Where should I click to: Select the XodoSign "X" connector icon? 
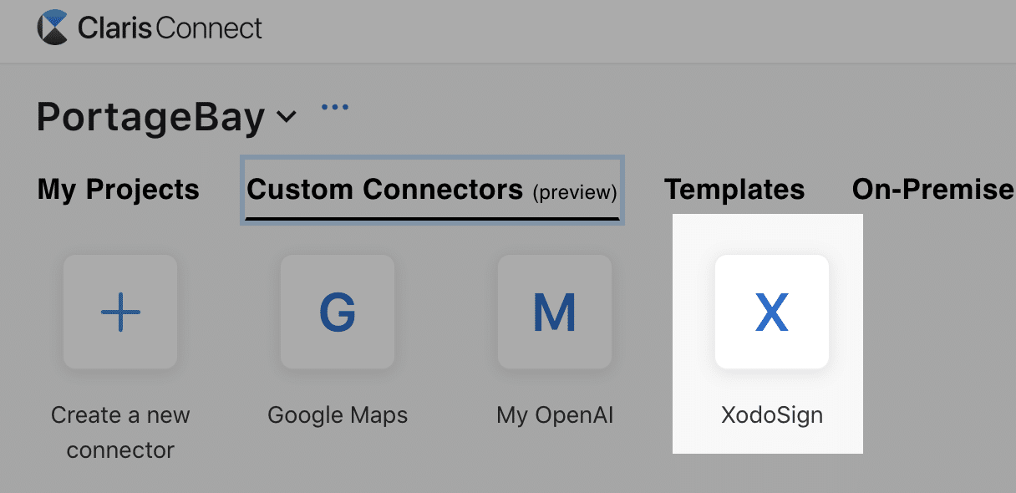[771, 312]
